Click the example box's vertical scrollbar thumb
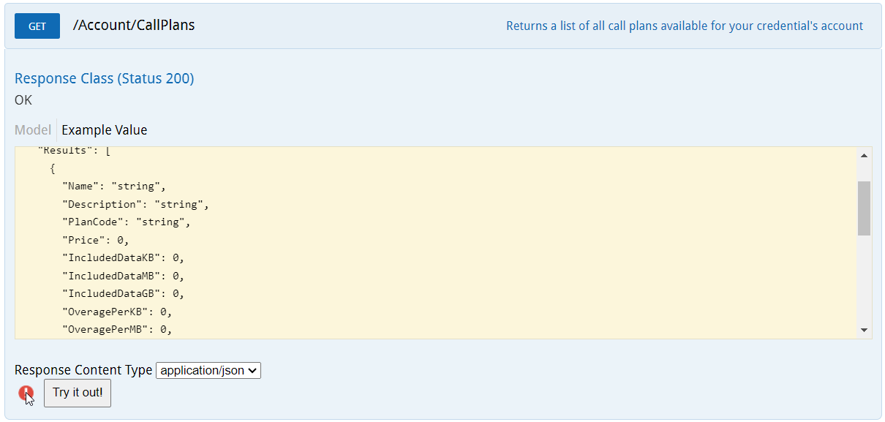 864,208
